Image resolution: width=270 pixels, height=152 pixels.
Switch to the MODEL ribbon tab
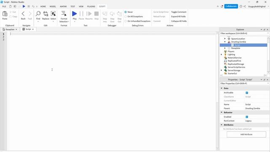coord(53,6)
